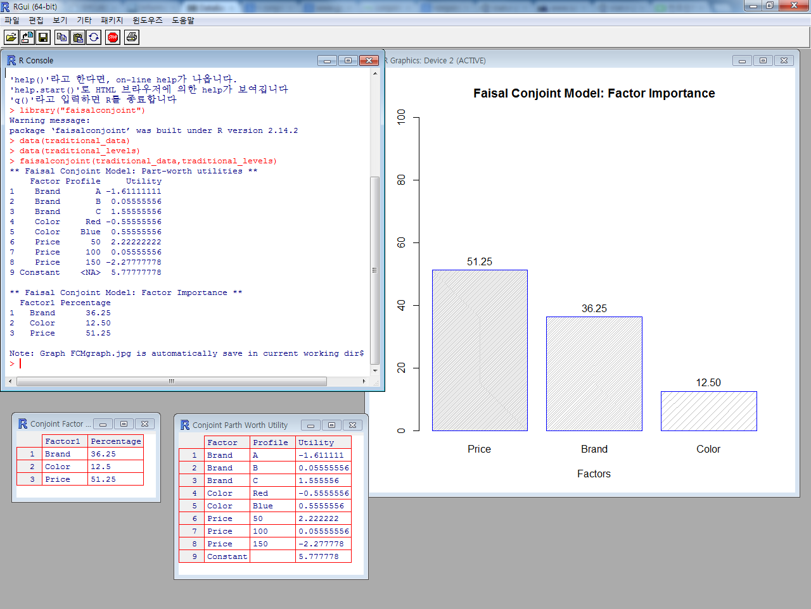Click R Console vertical scrollbar thumb

click(375, 270)
